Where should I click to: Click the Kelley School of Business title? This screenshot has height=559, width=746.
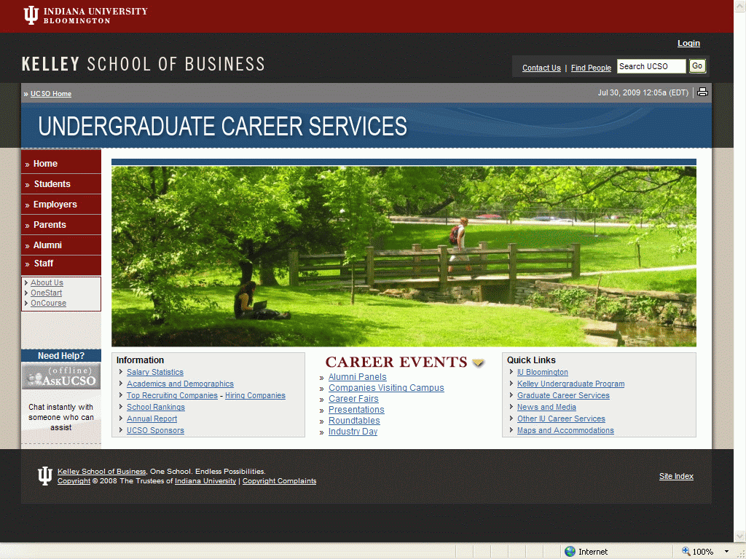tap(144, 64)
